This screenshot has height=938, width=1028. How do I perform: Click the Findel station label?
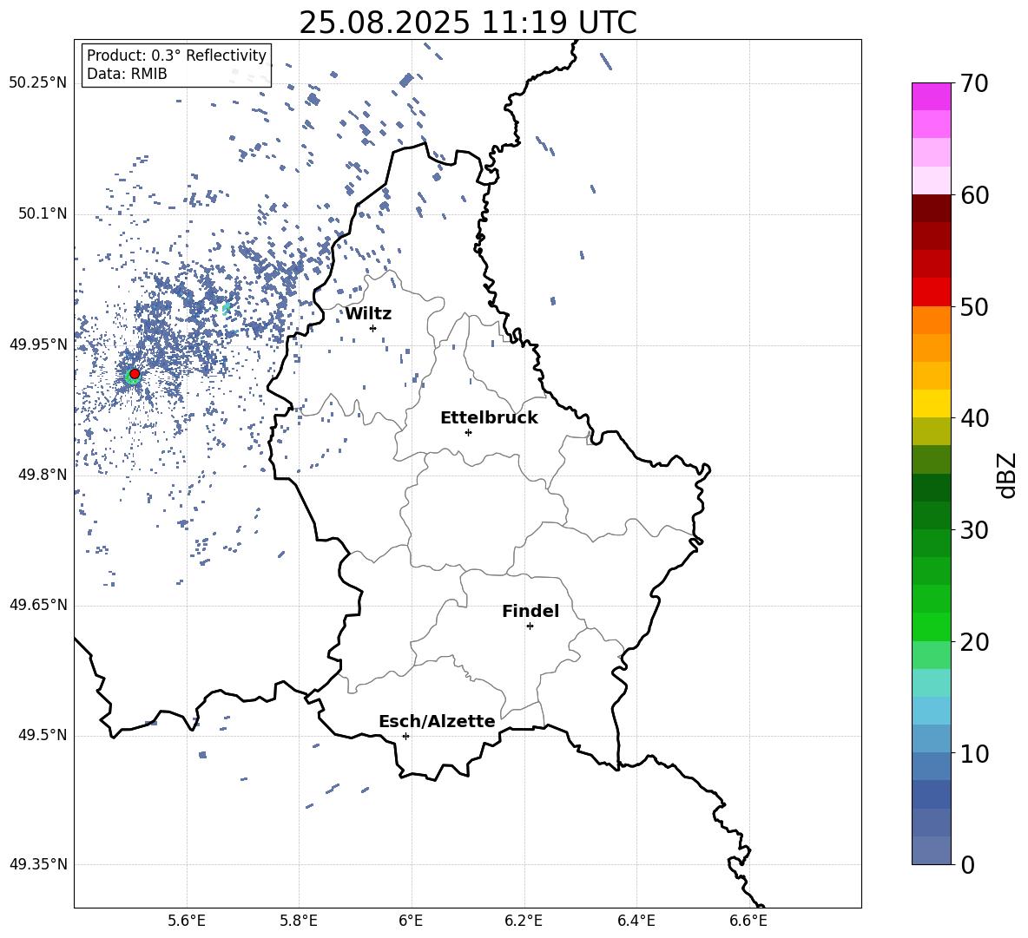click(x=530, y=611)
